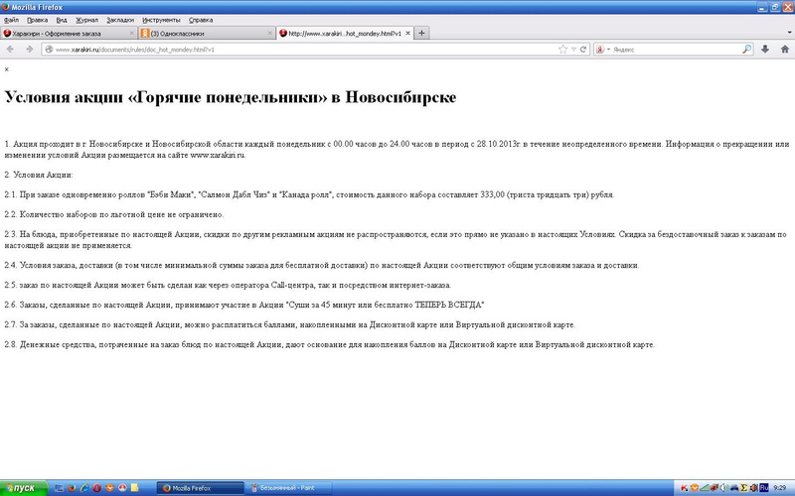Click the line 2.8. Денежные средства

click(330, 344)
